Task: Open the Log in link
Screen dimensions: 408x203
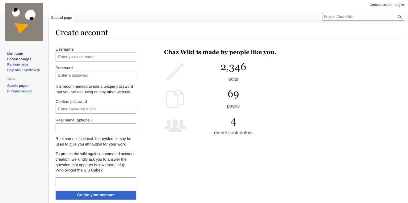Action: (x=399, y=5)
